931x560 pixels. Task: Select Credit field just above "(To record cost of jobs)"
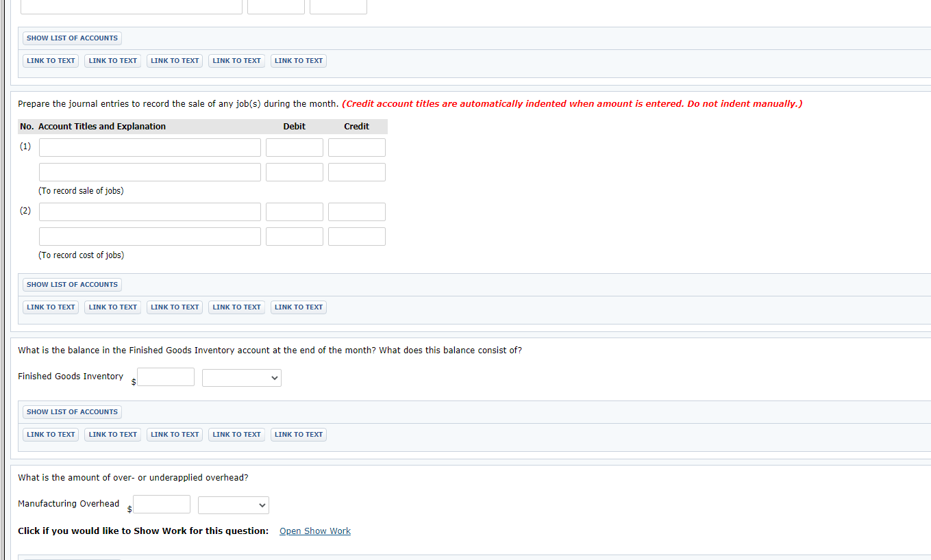[357, 237]
